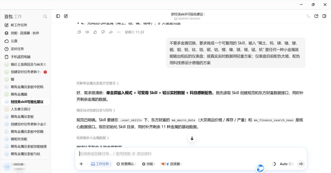Click the mx_finance_search_news code label
This screenshot has height=173, width=331.
274,120
